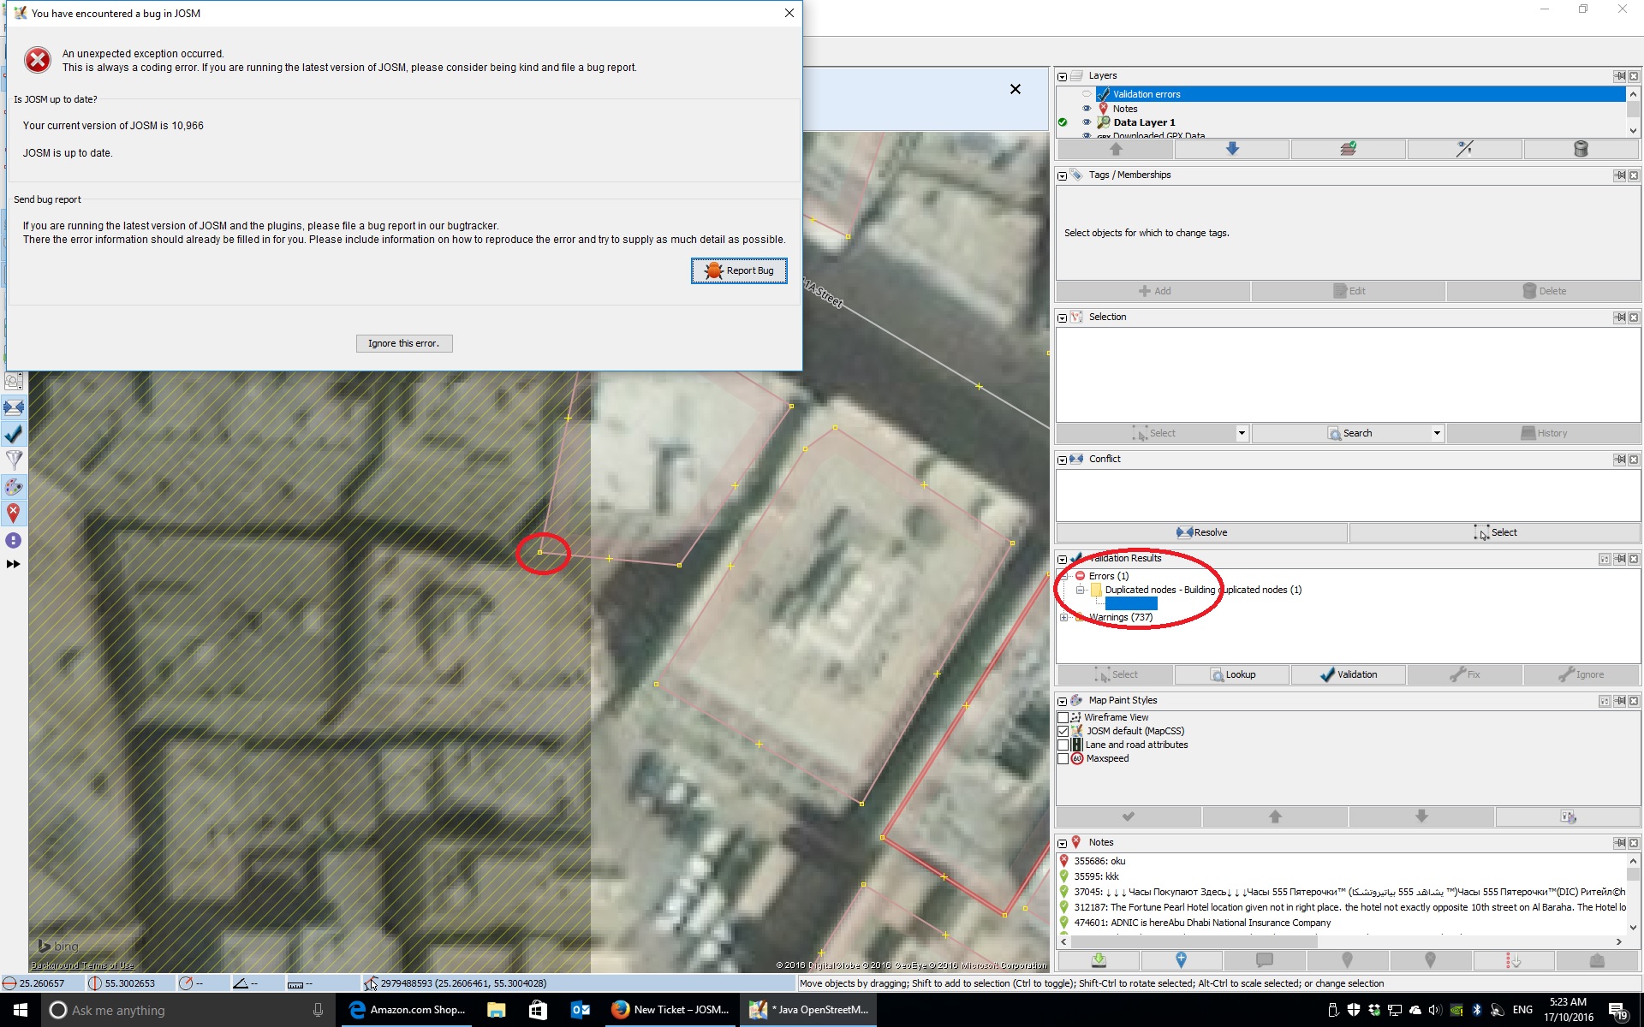Click the 'Ask me anything' search box
The height and width of the screenshot is (1027, 1644).
pos(187,1010)
